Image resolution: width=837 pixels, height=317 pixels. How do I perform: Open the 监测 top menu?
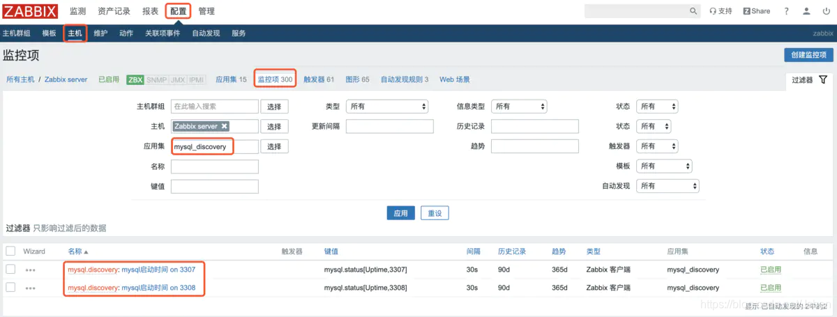[77, 11]
